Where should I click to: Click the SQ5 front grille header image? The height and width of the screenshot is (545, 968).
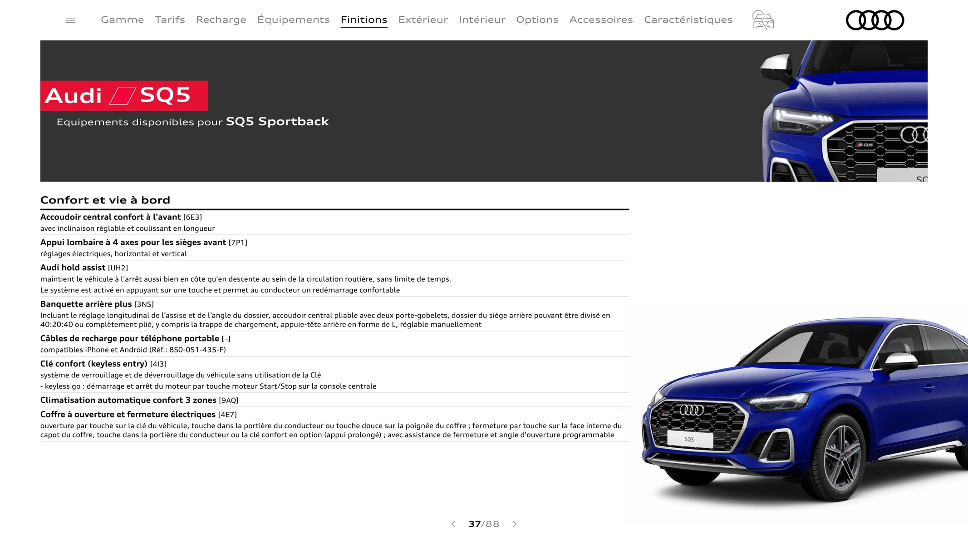click(844, 111)
